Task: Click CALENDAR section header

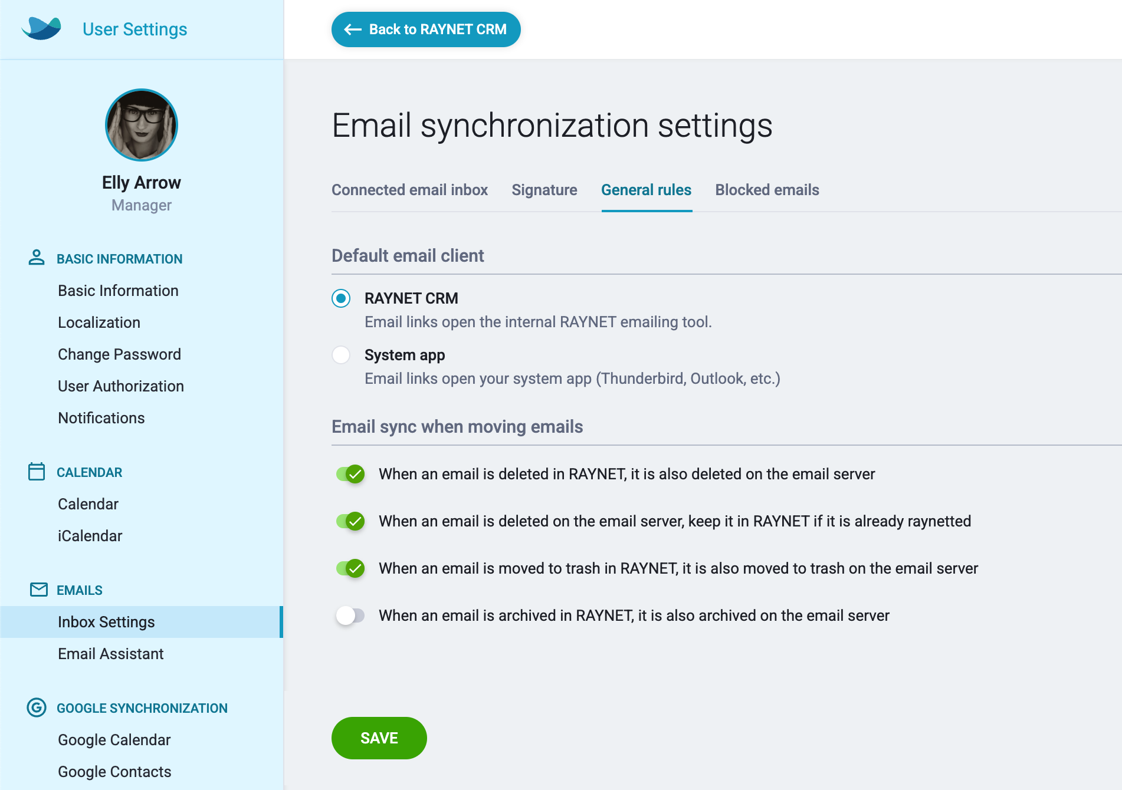Action: click(x=90, y=472)
